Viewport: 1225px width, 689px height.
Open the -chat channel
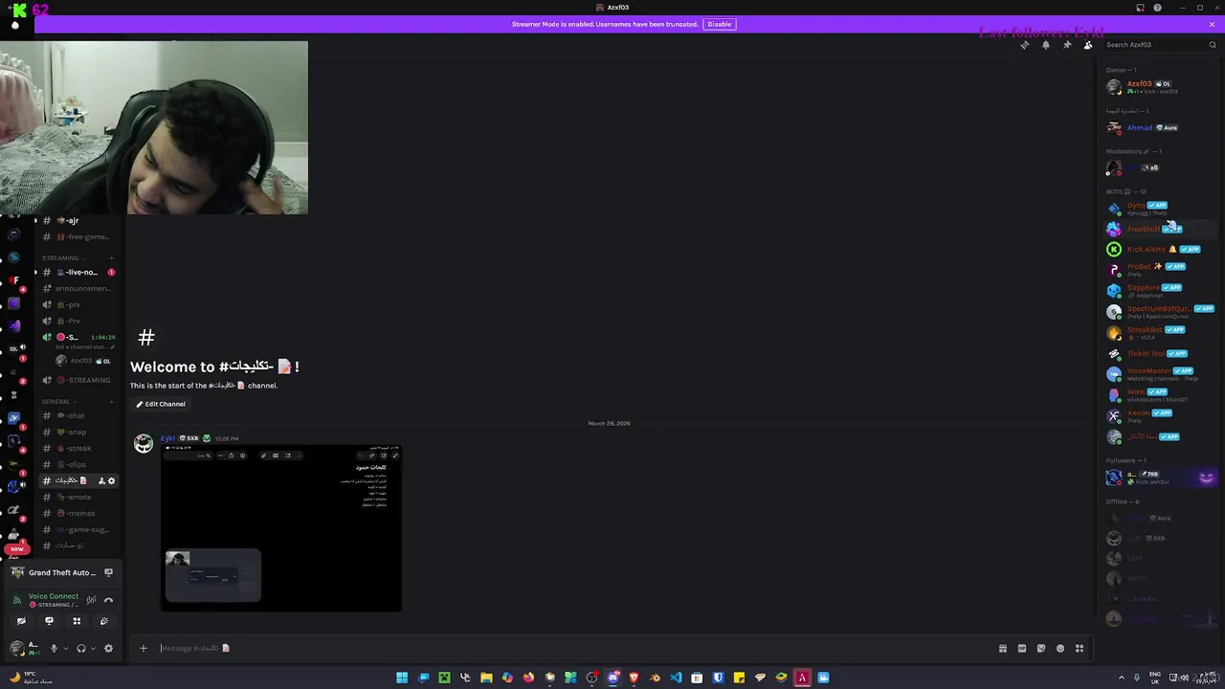[x=78, y=416]
